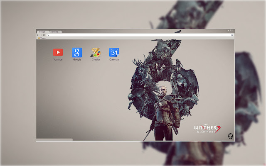Open the Youtube shortcut icon
This screenshot has height=166, width=266.
pos(58,52)
